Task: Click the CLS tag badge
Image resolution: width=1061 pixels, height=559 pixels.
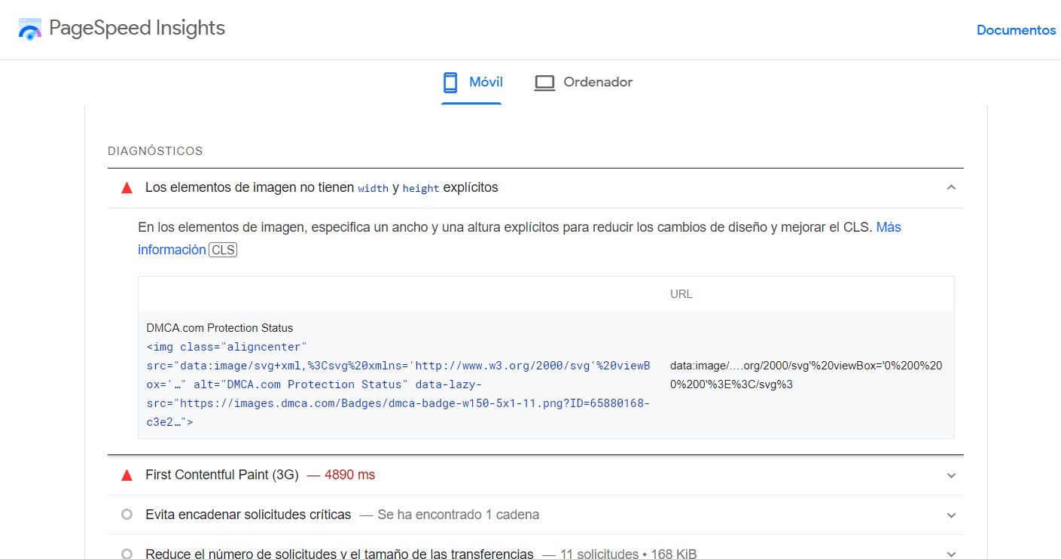Action: (223, 250)
